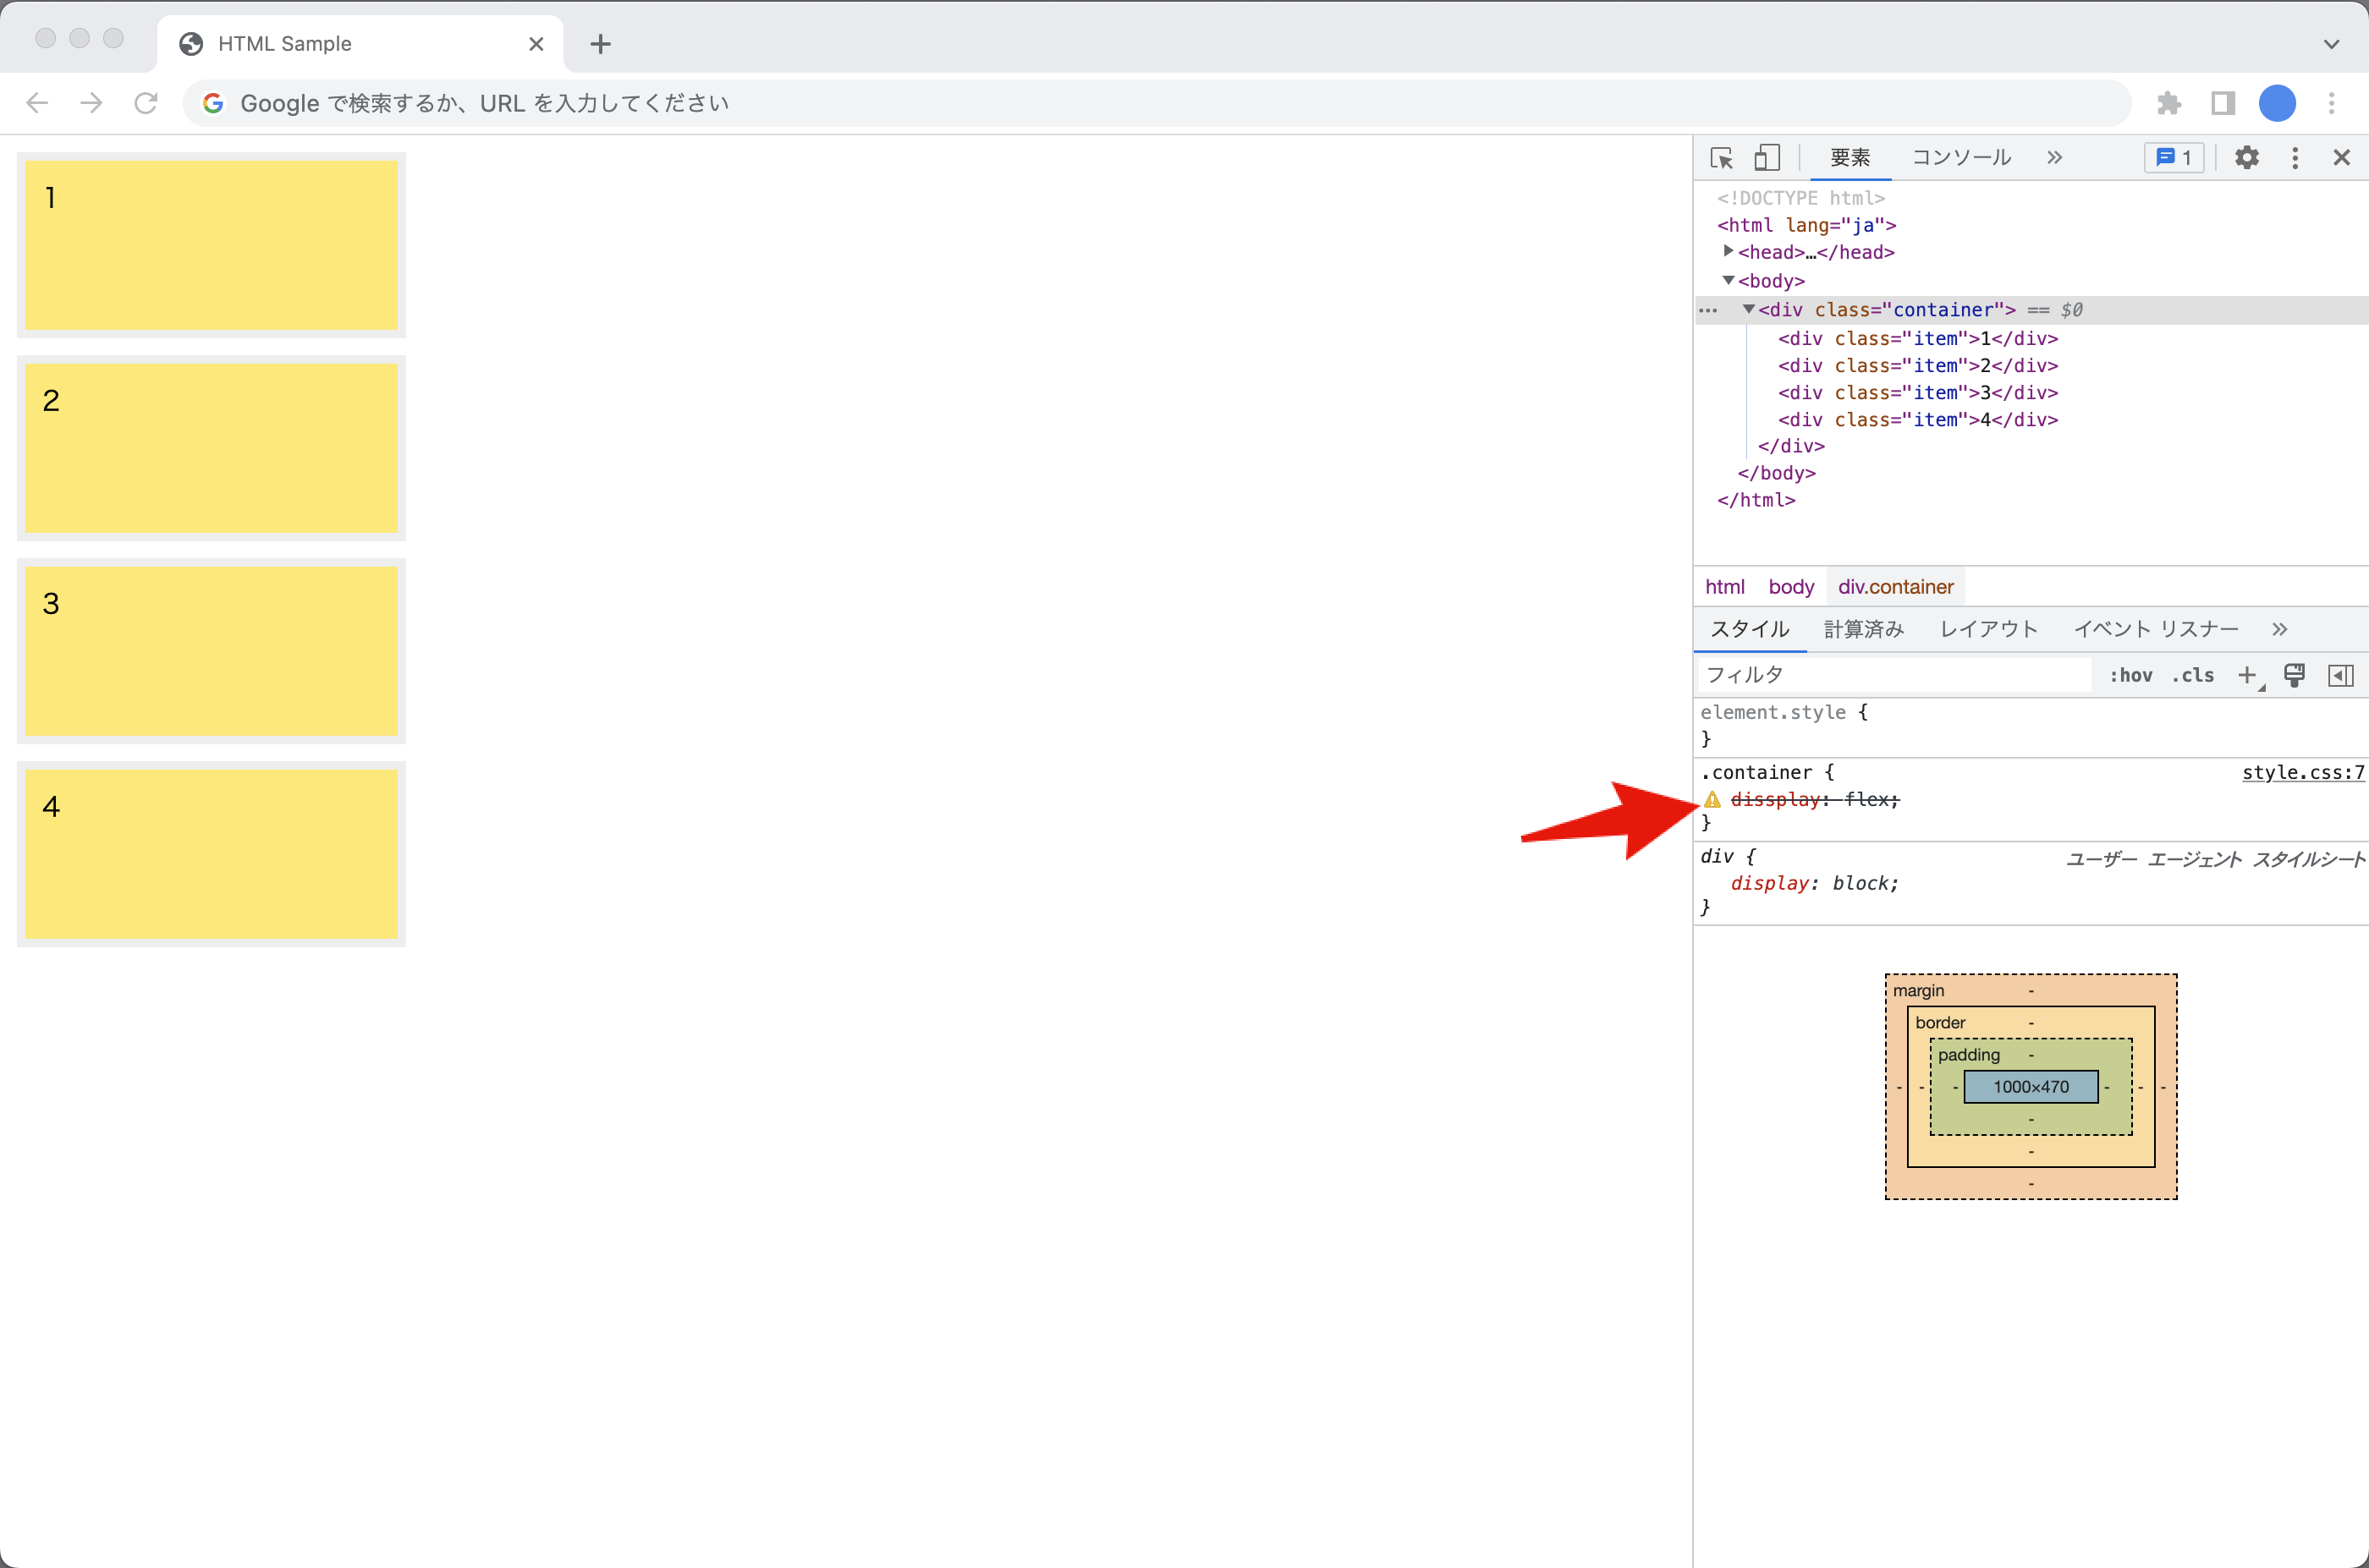Open the issues counter badge showing 1

pos(2174,157)
